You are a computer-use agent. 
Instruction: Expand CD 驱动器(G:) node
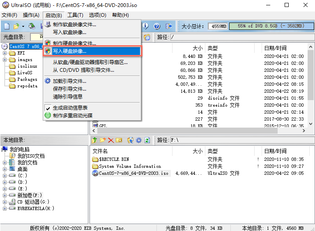pyautogui.click(x=5, y=202)
